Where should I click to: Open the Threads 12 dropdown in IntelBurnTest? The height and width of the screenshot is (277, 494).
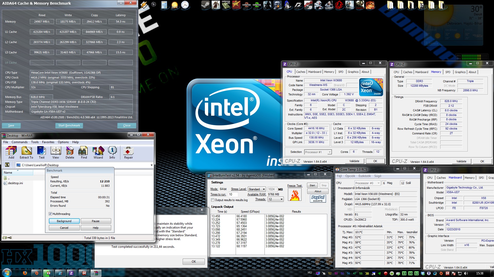(x=276, y=199)
